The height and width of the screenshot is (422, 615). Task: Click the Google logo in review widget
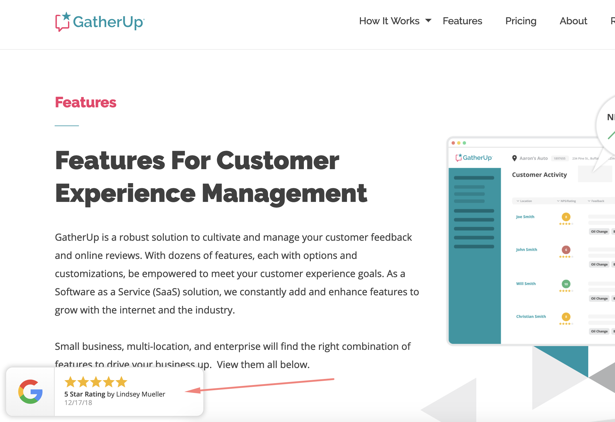pyautogui.click(x=30, y=392)
